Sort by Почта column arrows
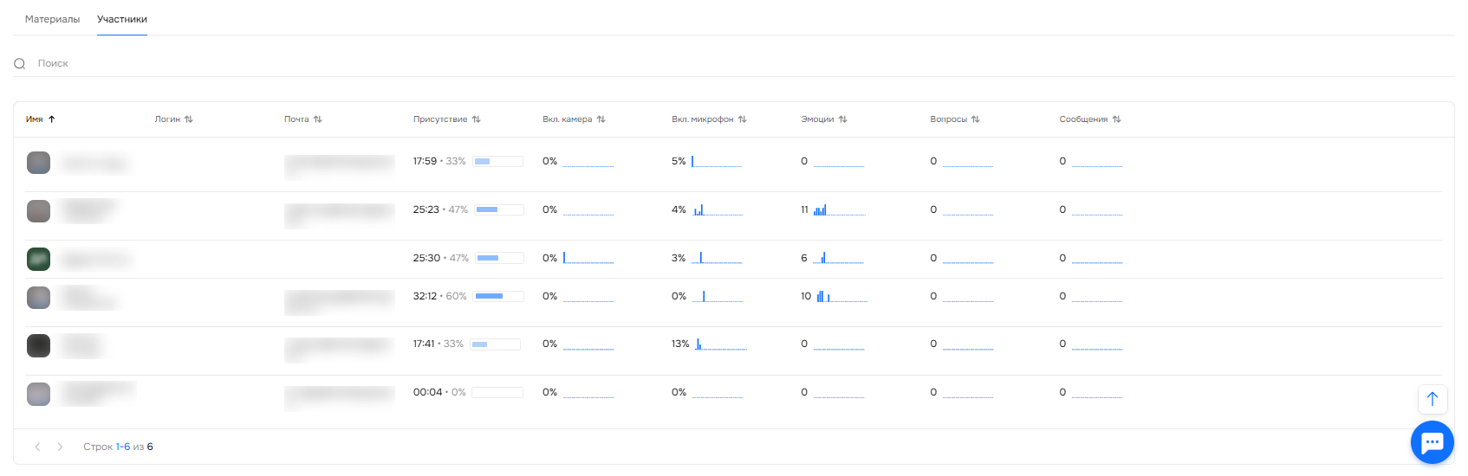The image size is (1468, 476). (x=318, y=119)
